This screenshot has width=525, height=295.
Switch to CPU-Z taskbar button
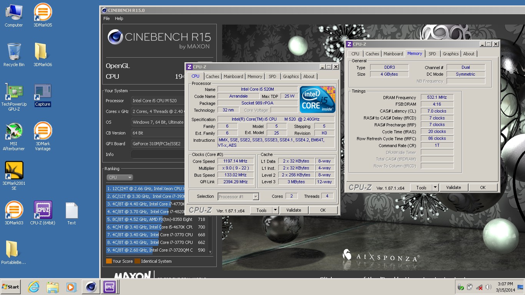point(110,287)
